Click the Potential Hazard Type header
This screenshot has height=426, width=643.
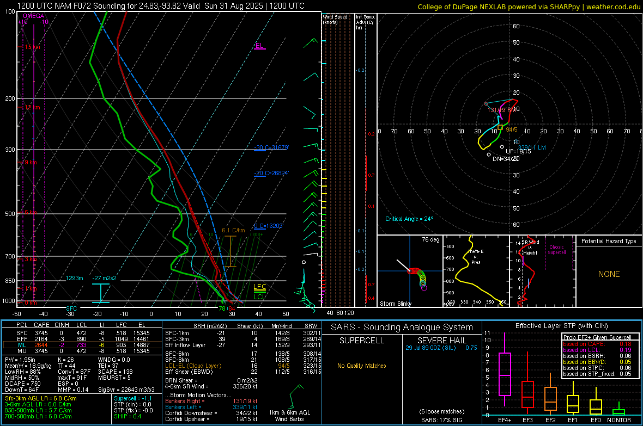(609, 241)
